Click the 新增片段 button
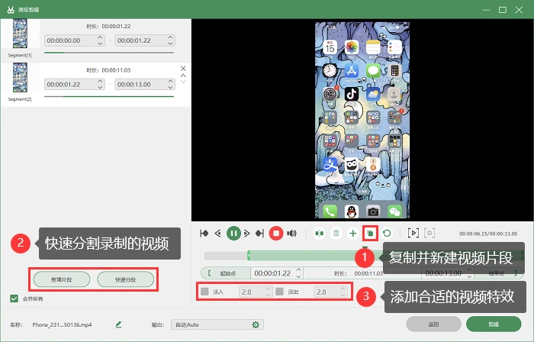Screen dimensions: 534x342 pyautogui.click(x=62, y=279)
